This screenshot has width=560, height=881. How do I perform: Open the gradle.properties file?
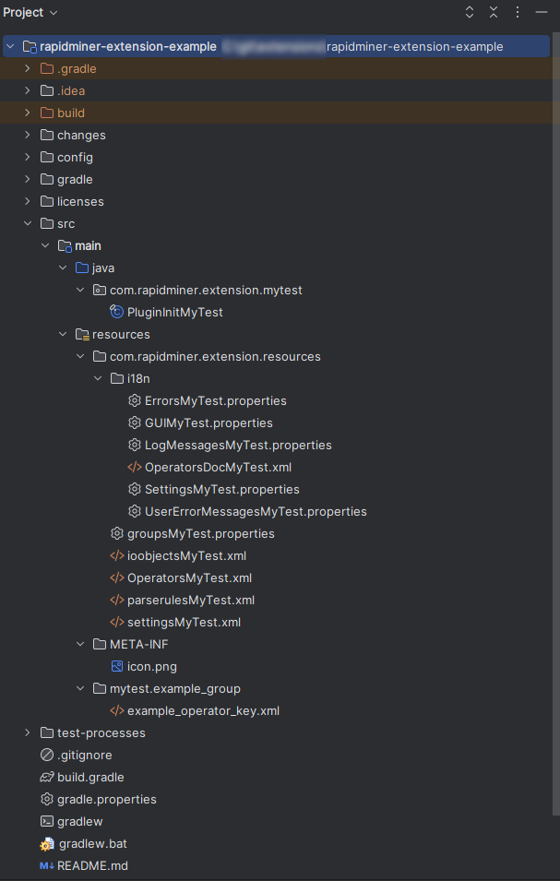[x=108, y=799]
